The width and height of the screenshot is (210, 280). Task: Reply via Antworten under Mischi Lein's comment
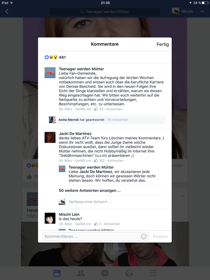point(112,224)
